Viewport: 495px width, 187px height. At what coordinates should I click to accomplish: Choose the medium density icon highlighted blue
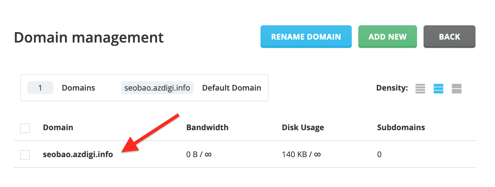coord(438,88)
